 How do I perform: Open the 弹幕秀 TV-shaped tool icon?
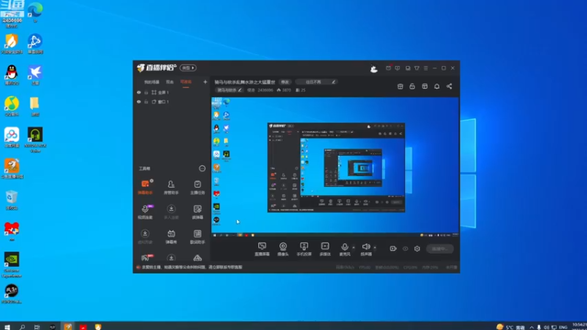pyautogui.click(x=171, y=236)
